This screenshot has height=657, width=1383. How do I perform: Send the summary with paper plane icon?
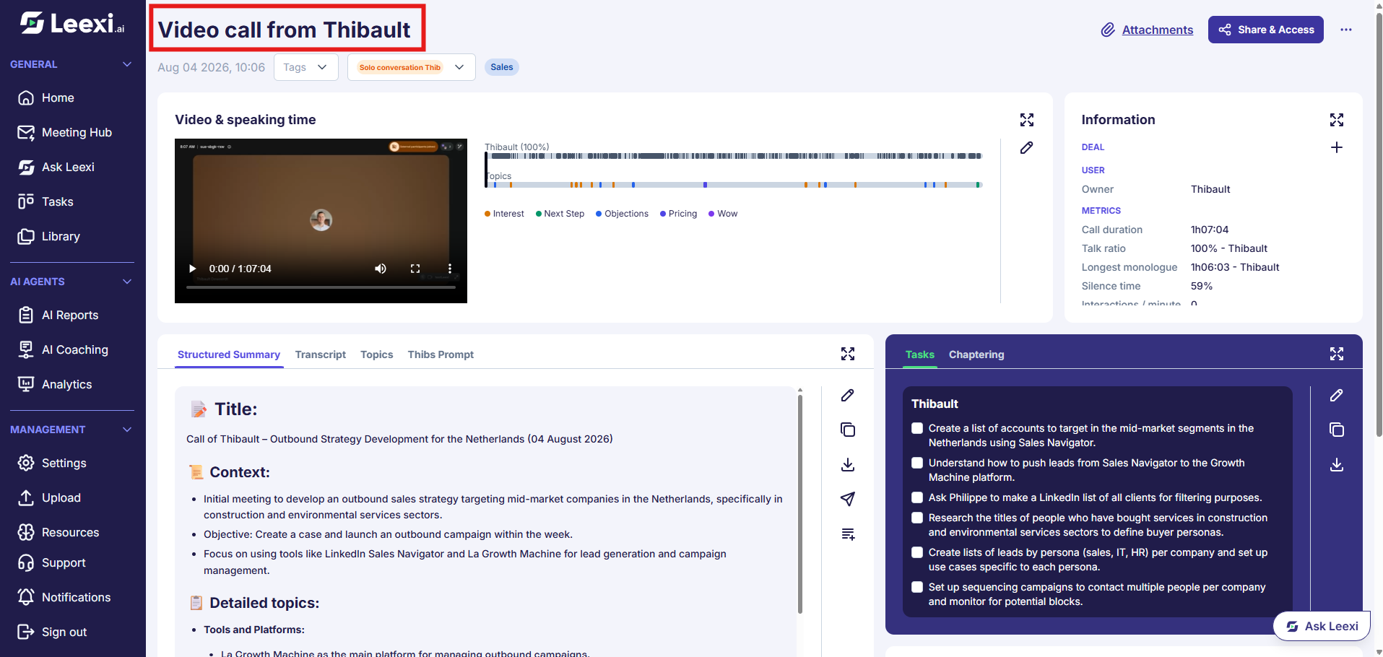click(x=847, y=499)
